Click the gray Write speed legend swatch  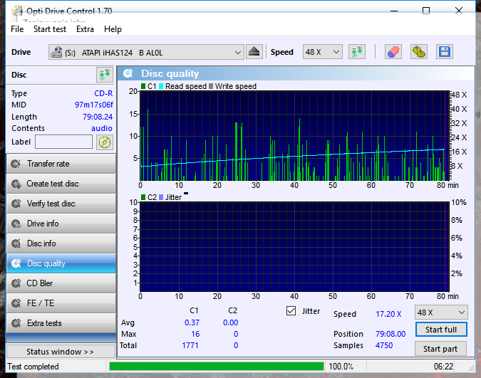[x=211, y=86]
